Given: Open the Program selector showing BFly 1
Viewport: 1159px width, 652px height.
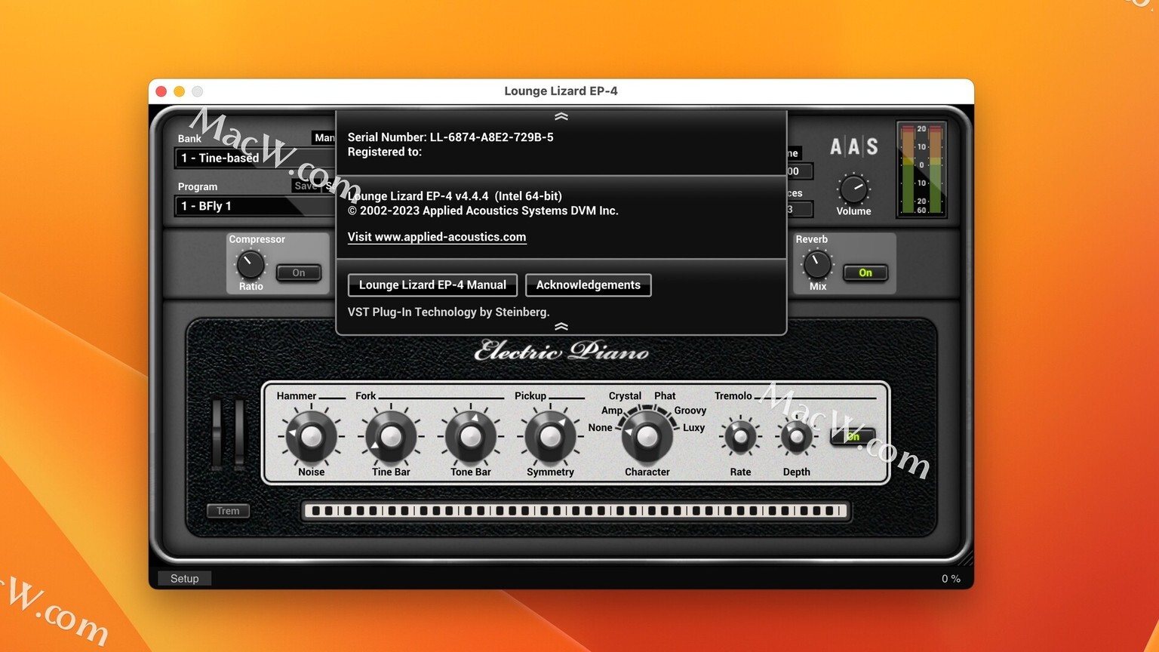Looking at the screenshot, I should tap(254, 206).
